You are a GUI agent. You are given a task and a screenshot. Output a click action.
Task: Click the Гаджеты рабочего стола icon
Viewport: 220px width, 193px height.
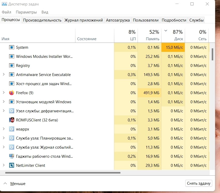pos(11,156)
